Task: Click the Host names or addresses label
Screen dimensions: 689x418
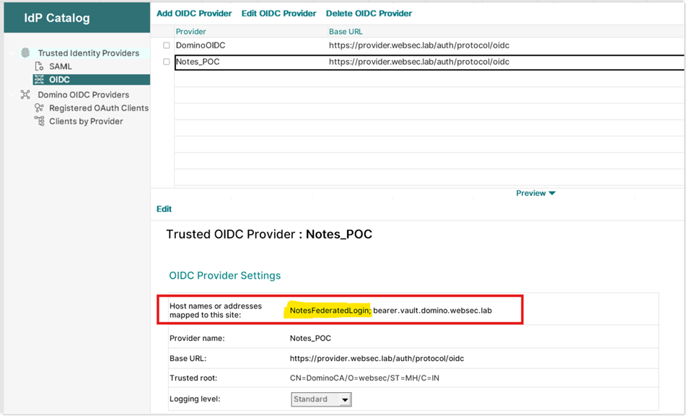Action: [x=215, y=311]
